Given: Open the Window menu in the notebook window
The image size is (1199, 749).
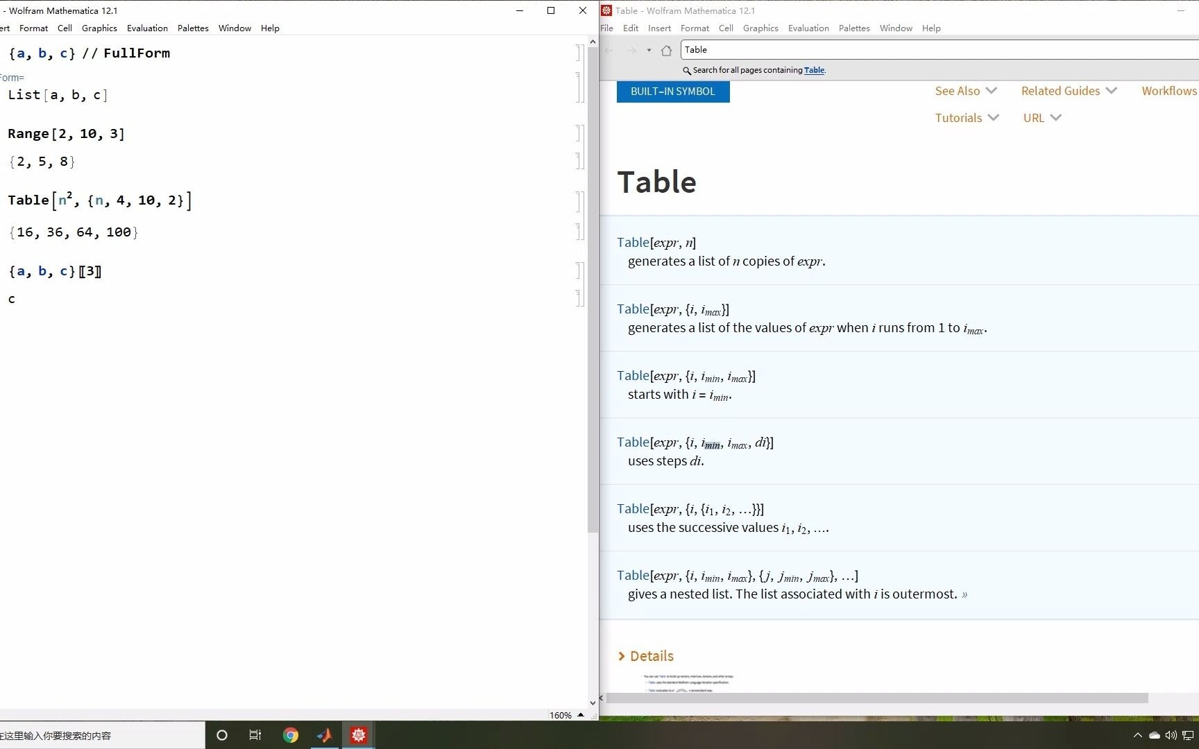Looking at the screenshot, I should coord(235,28).
